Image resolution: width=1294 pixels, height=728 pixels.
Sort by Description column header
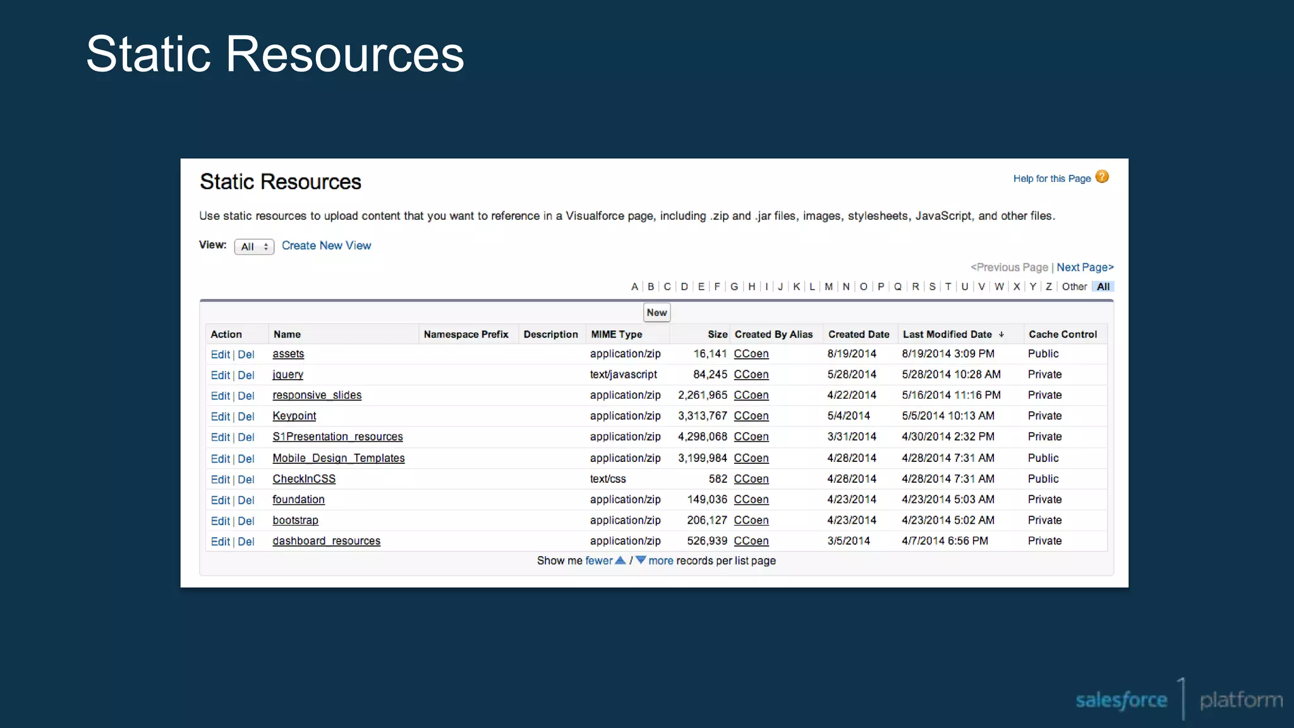(550, 334)
